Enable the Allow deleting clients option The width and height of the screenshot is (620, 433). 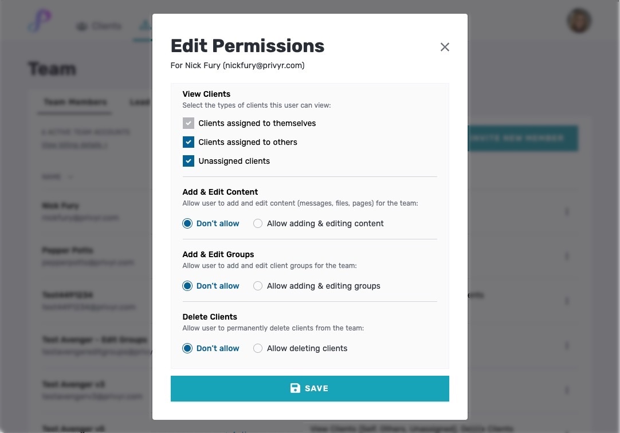click(x=258, y=348)
